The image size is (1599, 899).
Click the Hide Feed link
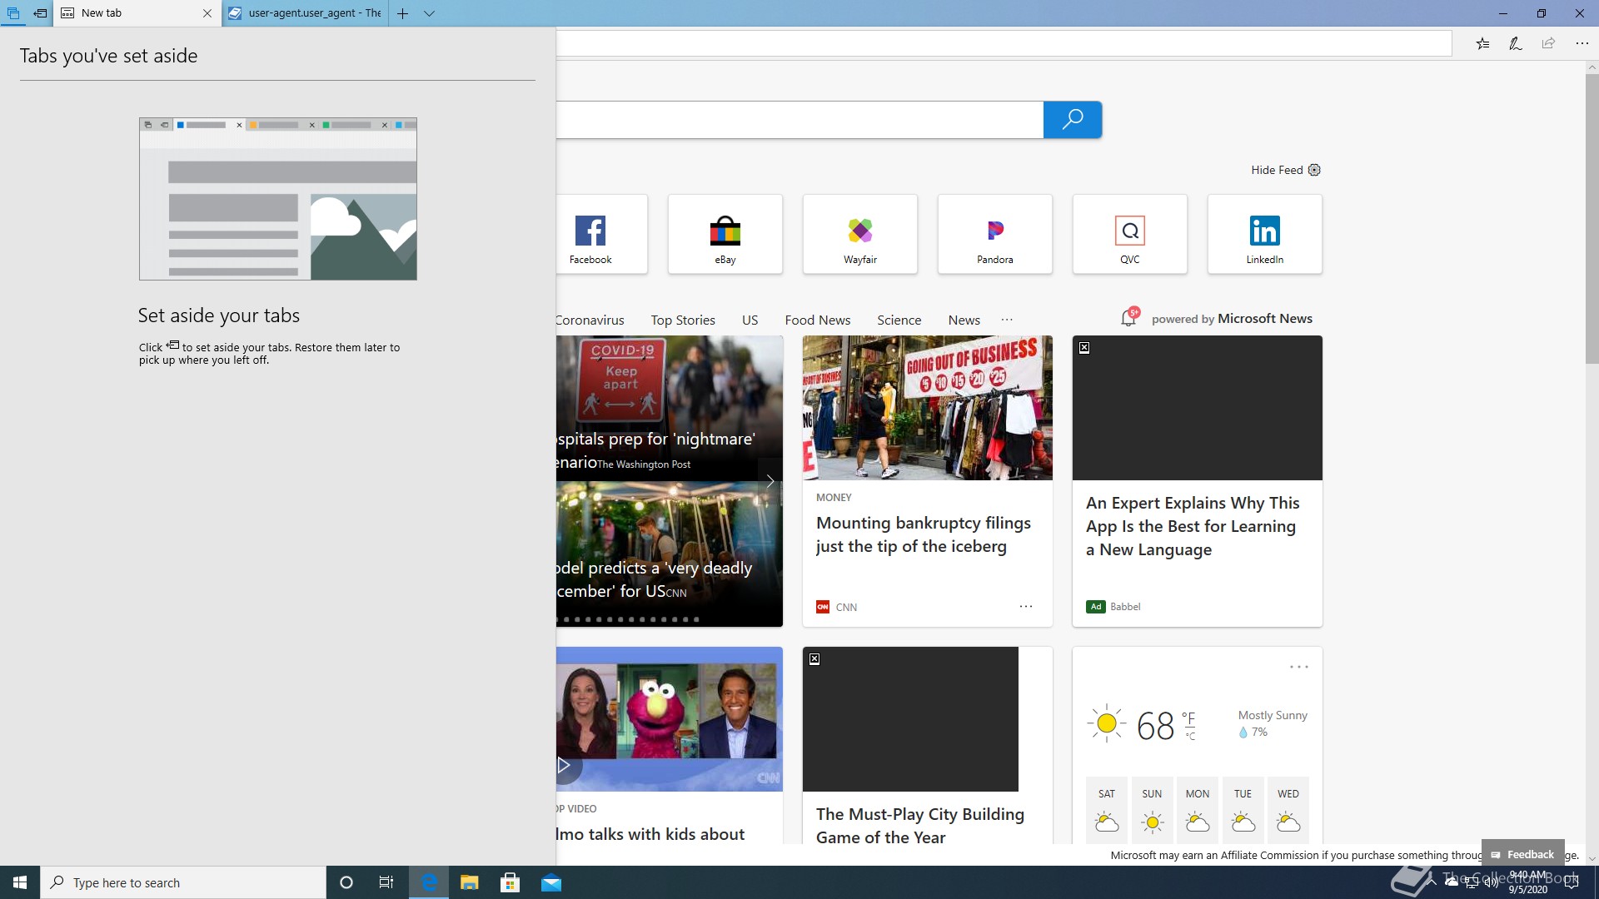pyautogui.click(x=1276, y=170)
